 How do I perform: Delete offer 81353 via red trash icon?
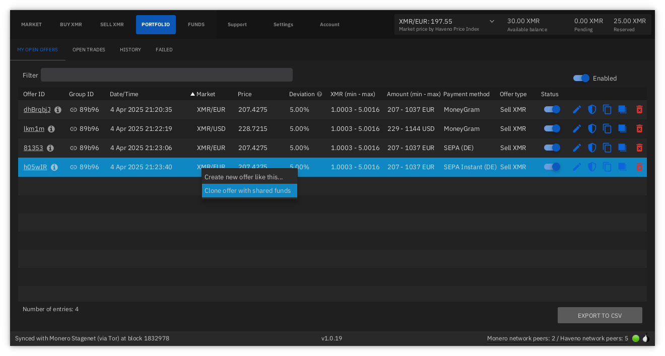point(639,148)
